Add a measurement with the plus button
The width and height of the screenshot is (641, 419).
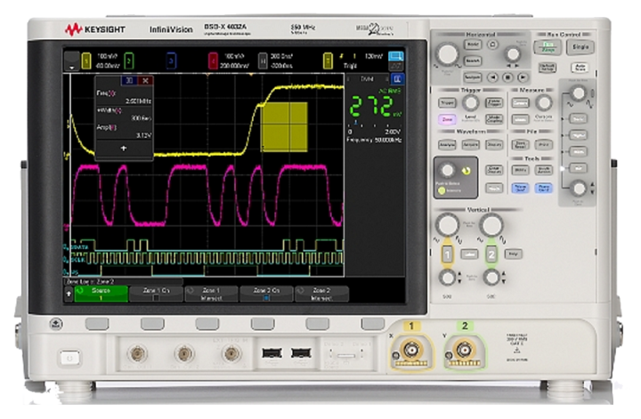click(124, 149)
